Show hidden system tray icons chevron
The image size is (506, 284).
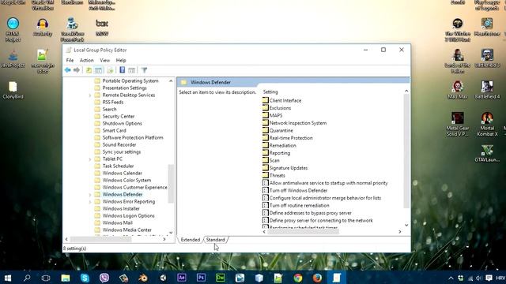coord(451,278)
